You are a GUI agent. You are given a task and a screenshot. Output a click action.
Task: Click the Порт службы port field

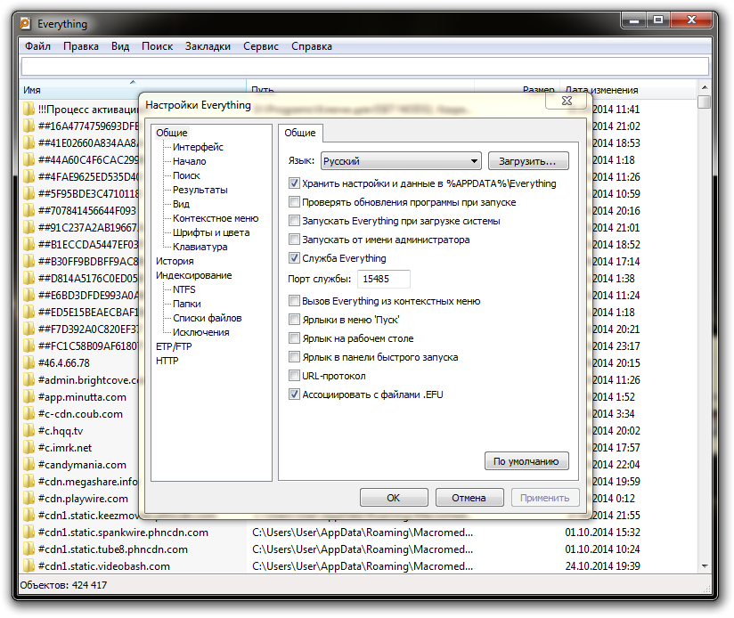[x=384, y=279]
